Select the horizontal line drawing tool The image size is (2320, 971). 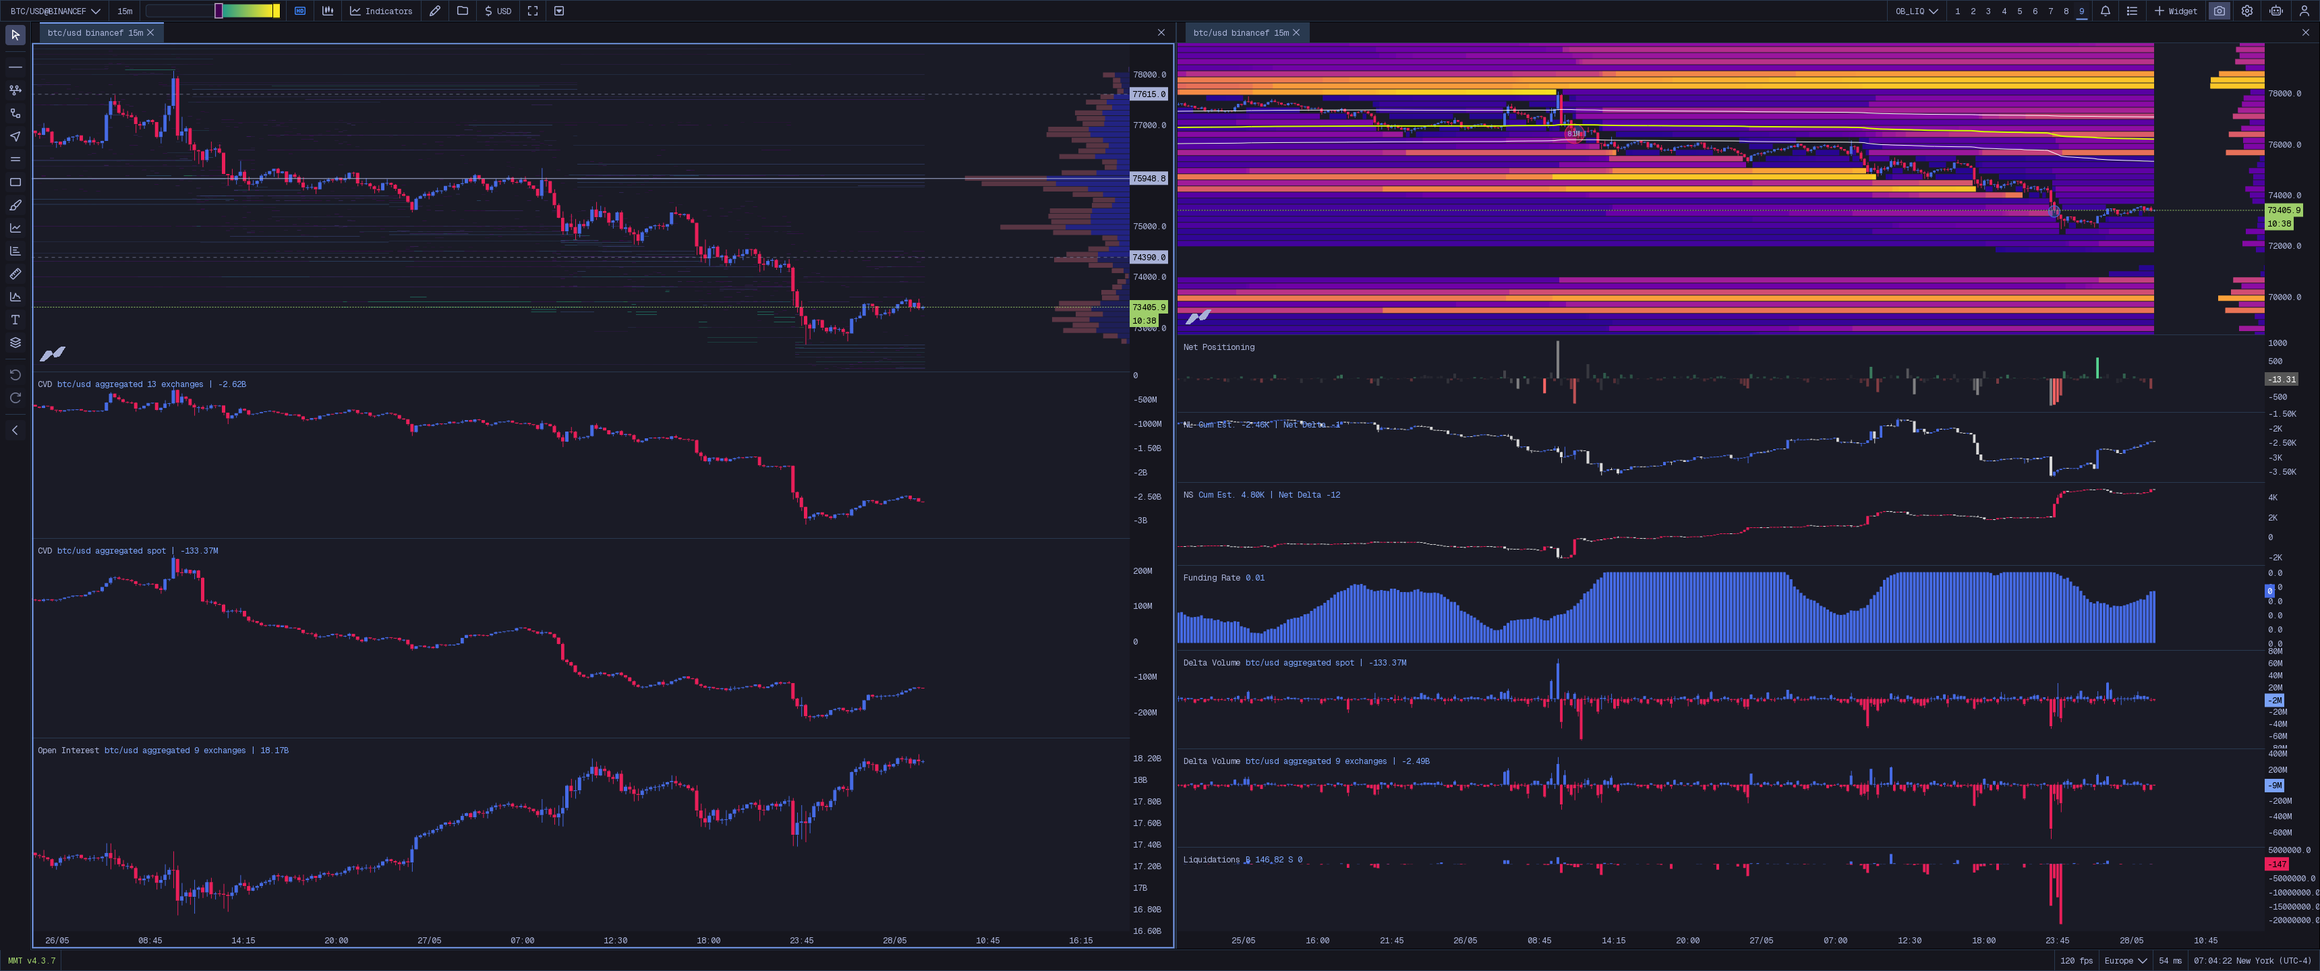(16, 67)
